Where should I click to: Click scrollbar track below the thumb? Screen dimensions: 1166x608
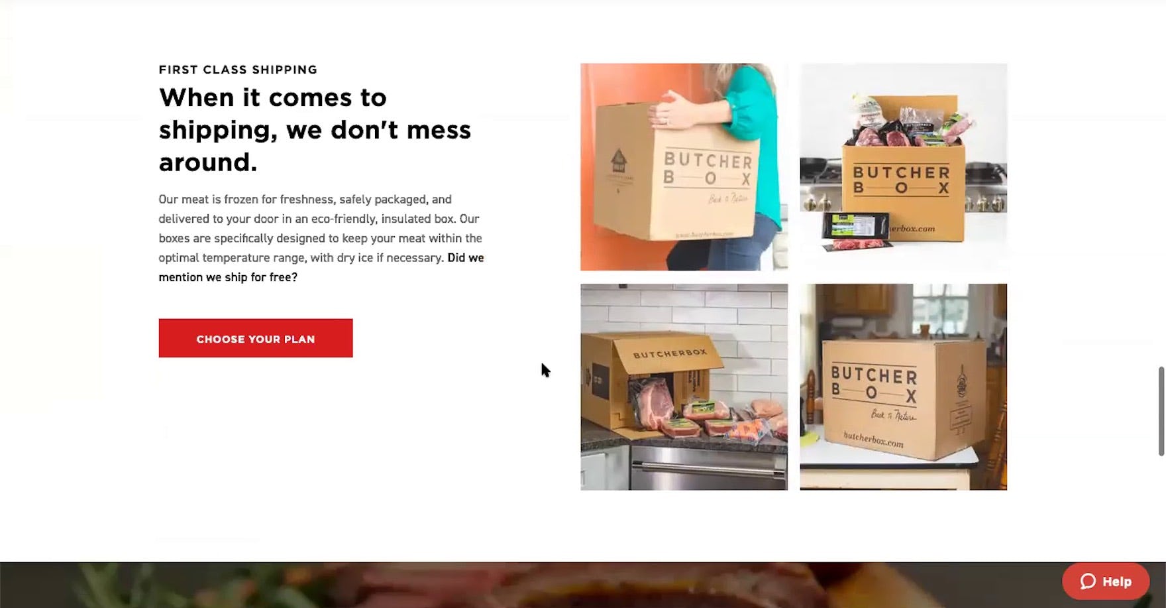(1161, 530)
